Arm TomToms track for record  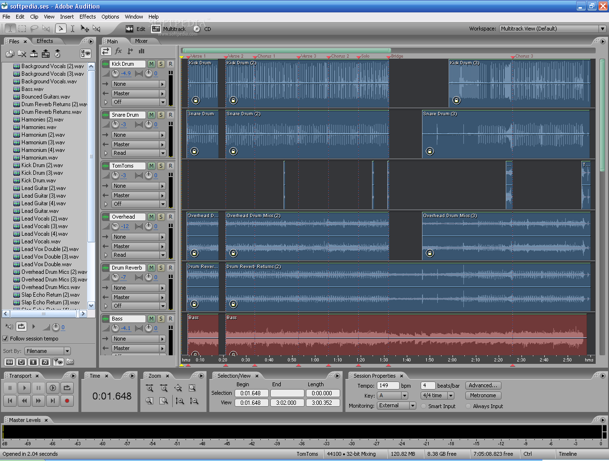tap(170, 166)
